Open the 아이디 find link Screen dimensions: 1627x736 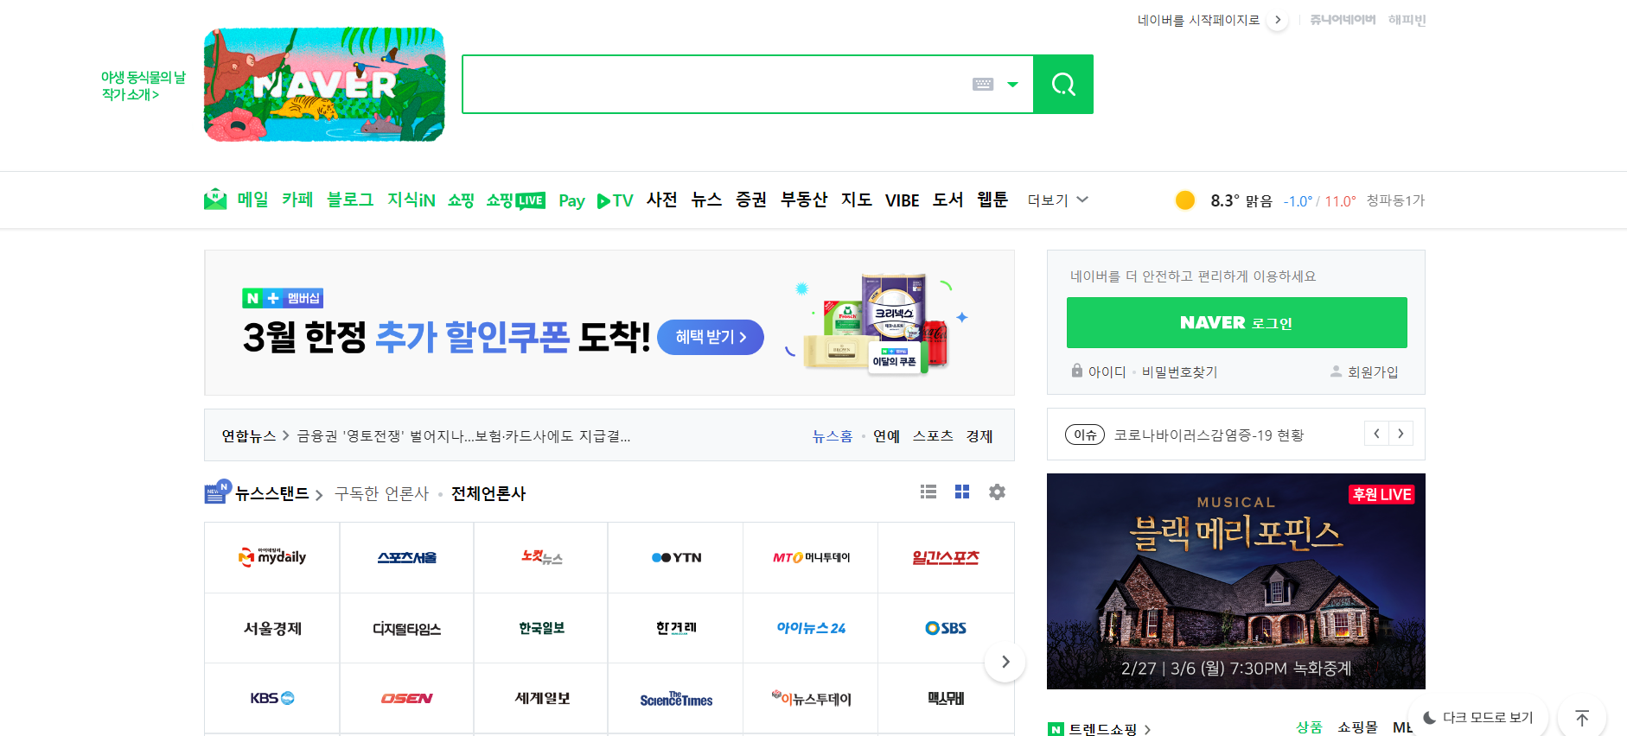pyautogui.click(x=1107, y=371)
